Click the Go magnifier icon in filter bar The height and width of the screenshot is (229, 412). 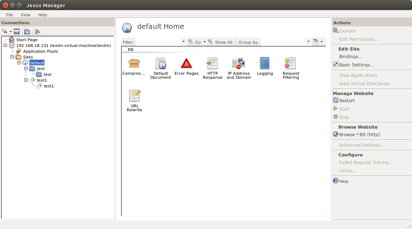coord(190,42)
